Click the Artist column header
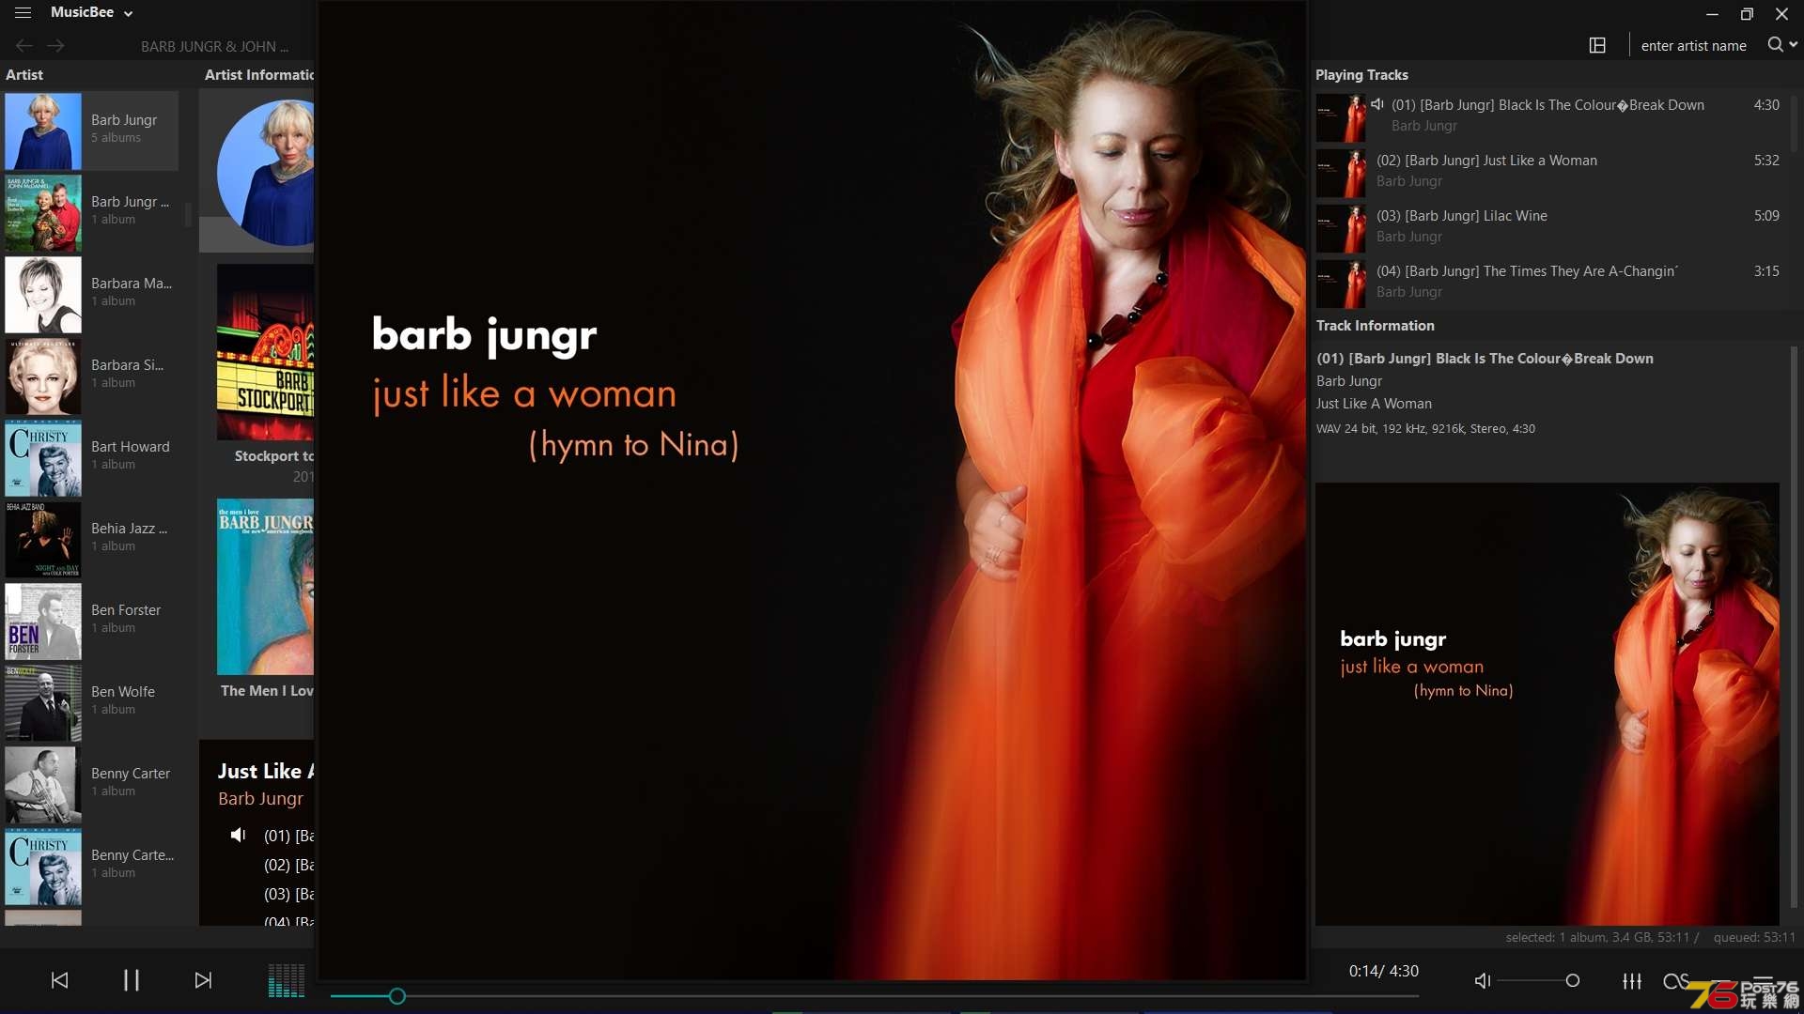The image size is (1804, 1014). click(x=24, y=74)
